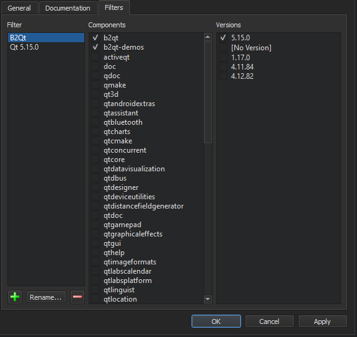Enable the qdoc component checkbox
This screenshot has height=337, width=357.
point(95,76)
